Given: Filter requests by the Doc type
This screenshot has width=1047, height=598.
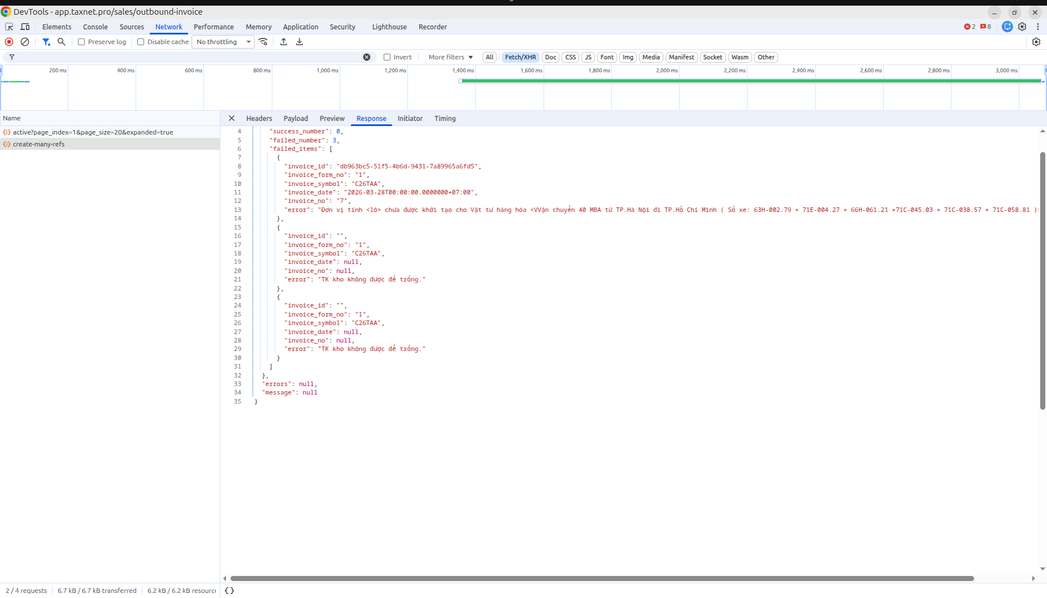Looking at the screenshot, I should tap(550, 57).
